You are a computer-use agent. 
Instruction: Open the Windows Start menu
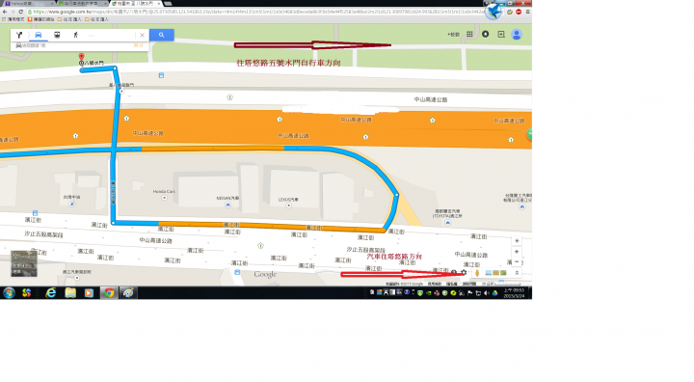coord(9,293)
